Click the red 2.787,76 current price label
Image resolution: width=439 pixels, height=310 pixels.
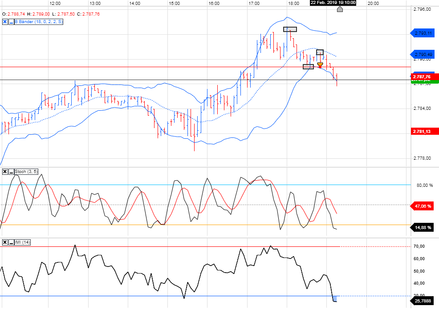point(422,76)
